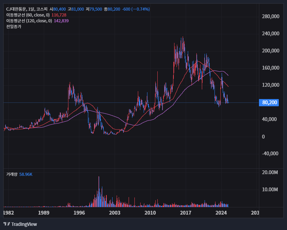Click the 40,000 price axis label
This screenshot has width=287, height=230.
[269, 119]
